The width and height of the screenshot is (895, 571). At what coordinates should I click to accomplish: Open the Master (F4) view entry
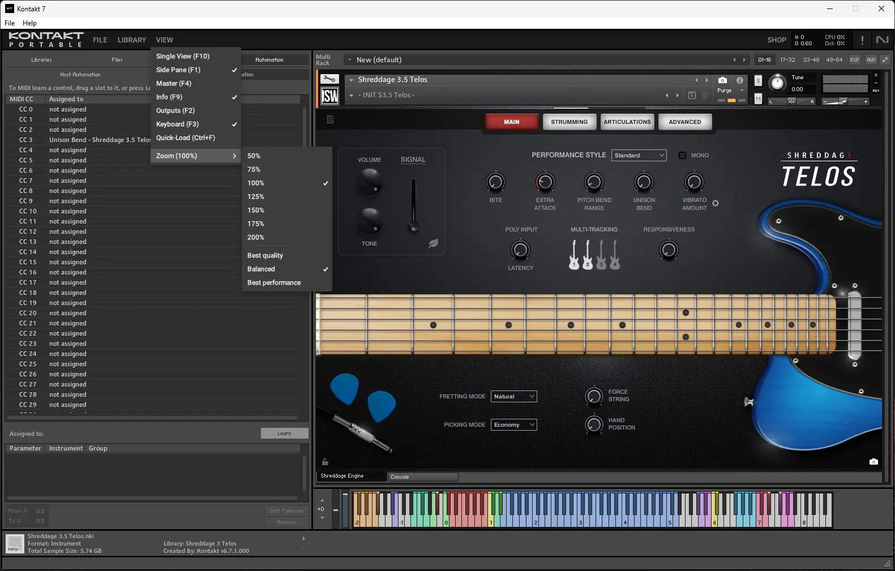pyautogui.click(x=196, y=83)
